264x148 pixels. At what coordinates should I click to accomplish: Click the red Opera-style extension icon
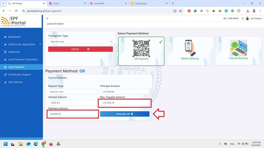click(189, 11)
